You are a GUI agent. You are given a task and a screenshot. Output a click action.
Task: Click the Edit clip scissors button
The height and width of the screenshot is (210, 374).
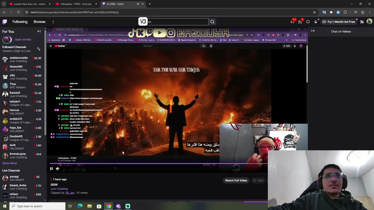258,181
